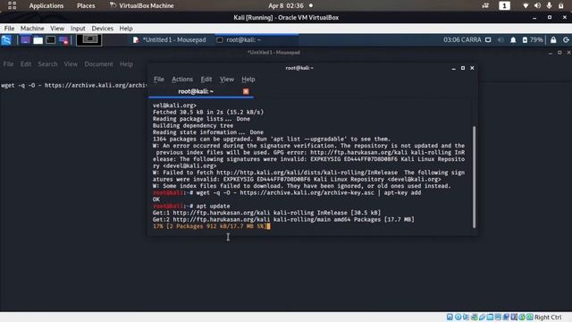This screenshot has height=322, width=572.
Task: Click the lock screen icon in Kali panel
Action: [x=553, y=39]
